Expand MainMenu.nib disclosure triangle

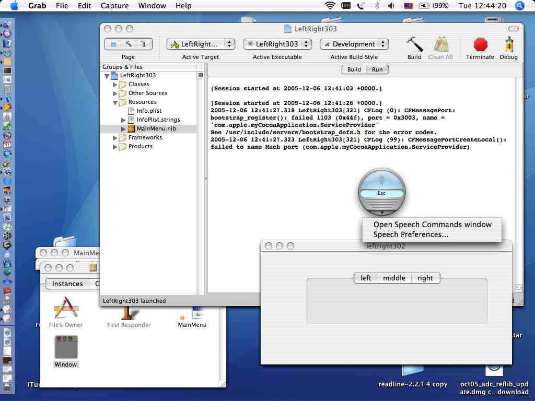[x=123, y=128]
